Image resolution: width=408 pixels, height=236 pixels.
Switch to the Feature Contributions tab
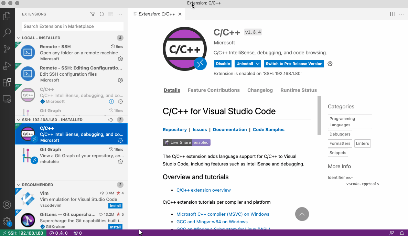click(214, 90)
